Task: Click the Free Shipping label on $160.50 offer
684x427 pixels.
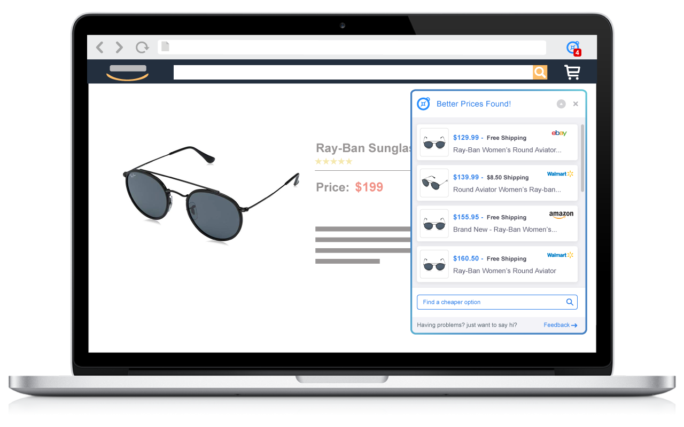Action: [x=507, y=258]
